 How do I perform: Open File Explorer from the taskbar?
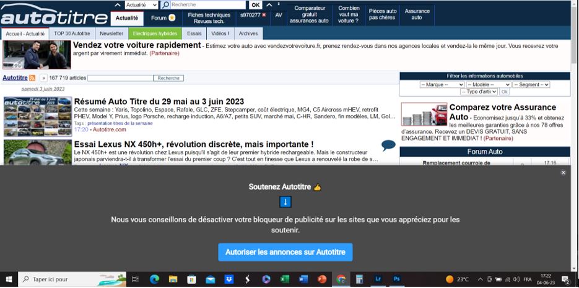[x=173, y=279]
